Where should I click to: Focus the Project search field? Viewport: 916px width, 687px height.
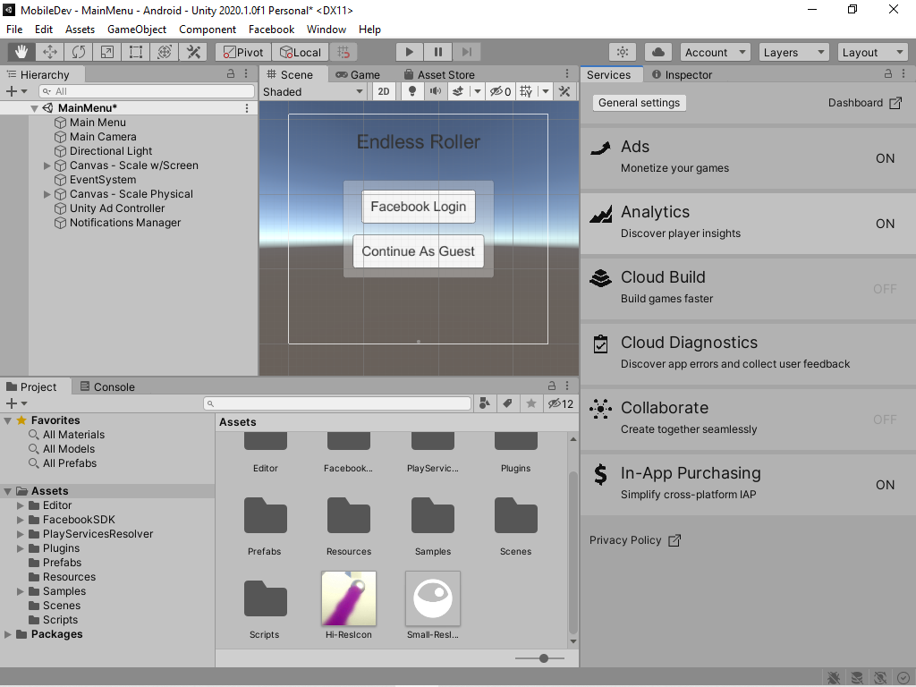[x=337, y=403]
